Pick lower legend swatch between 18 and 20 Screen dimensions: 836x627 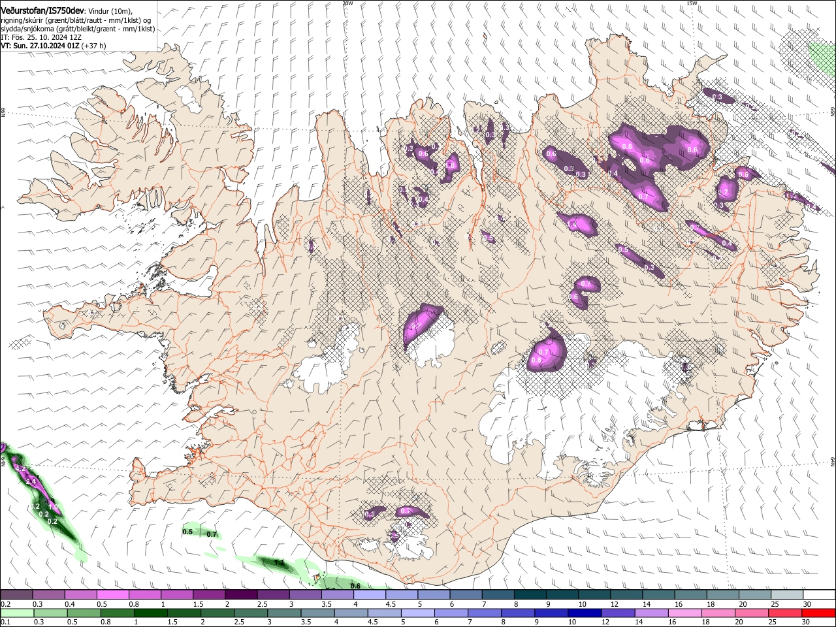(x=718, y=613)
